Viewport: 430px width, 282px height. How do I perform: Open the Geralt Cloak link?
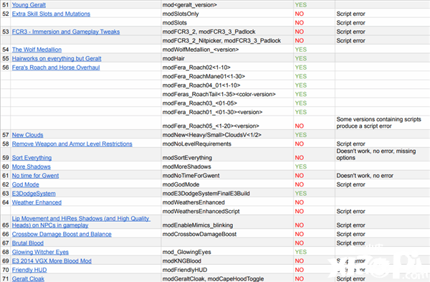(x=28, y=278)
